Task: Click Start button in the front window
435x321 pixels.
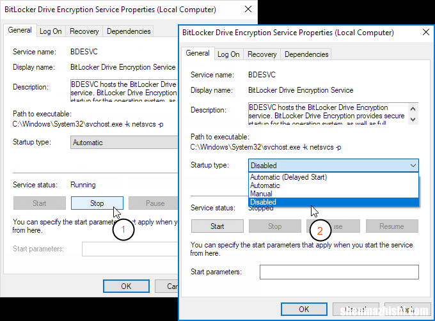Action: point(217,226)
